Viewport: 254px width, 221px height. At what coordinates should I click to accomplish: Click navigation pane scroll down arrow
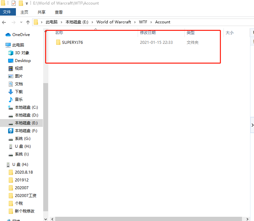tap(46, 219)
